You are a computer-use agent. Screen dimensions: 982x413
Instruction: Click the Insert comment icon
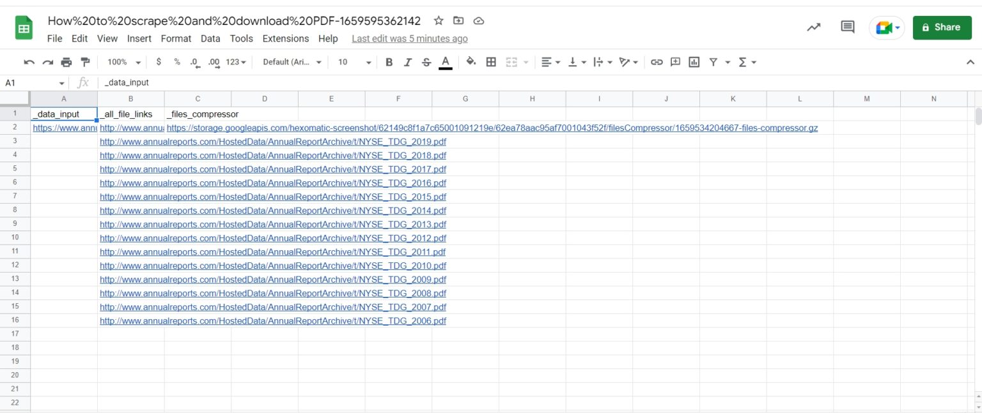[x=675, y=62]
